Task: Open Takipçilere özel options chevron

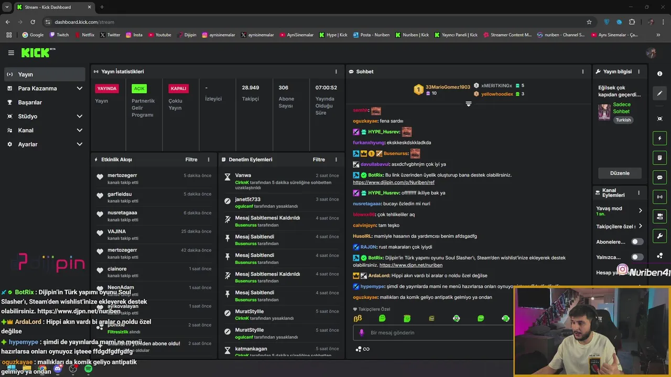Action: (640, 226)
